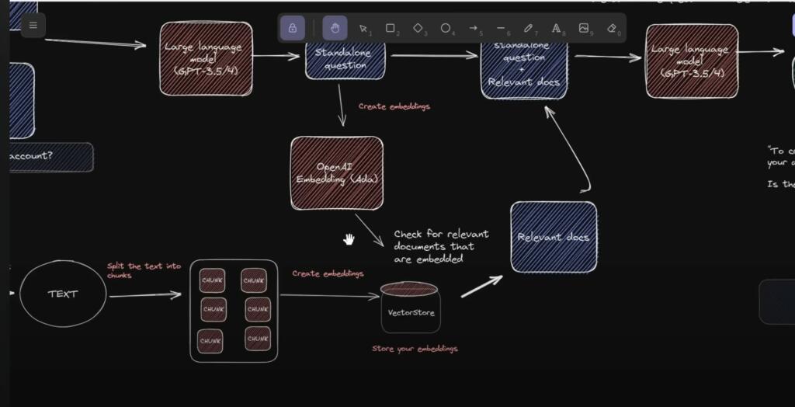
Task: Select the Arrow drawing tool
Action: pos(473,29)
